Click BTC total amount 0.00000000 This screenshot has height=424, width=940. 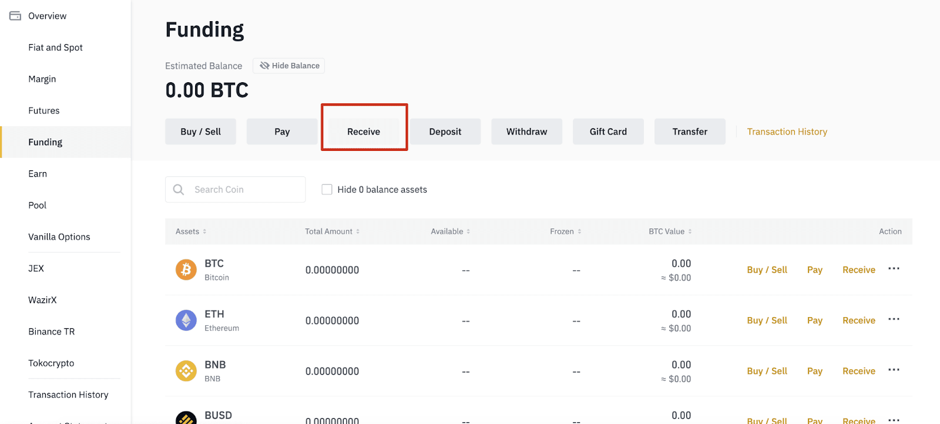coord(332,270)
